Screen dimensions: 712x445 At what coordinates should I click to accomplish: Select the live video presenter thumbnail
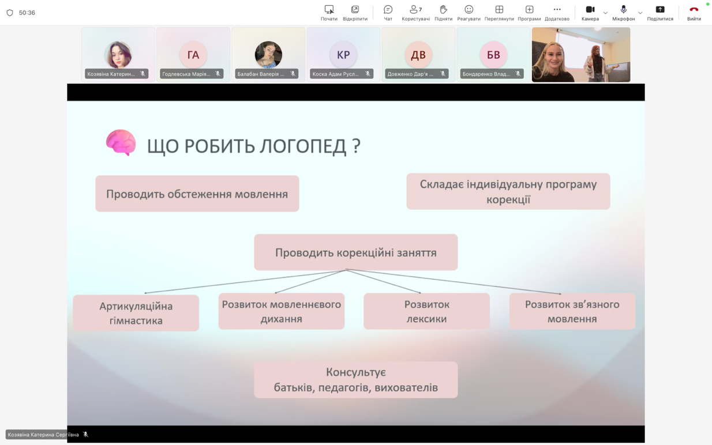point(580,55)
